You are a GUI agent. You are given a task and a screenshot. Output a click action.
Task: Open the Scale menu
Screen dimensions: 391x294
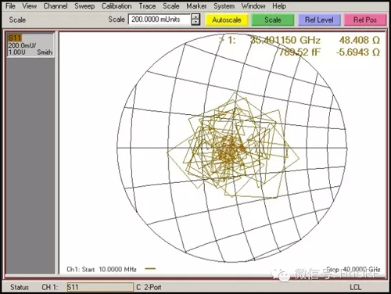point(171,6)
